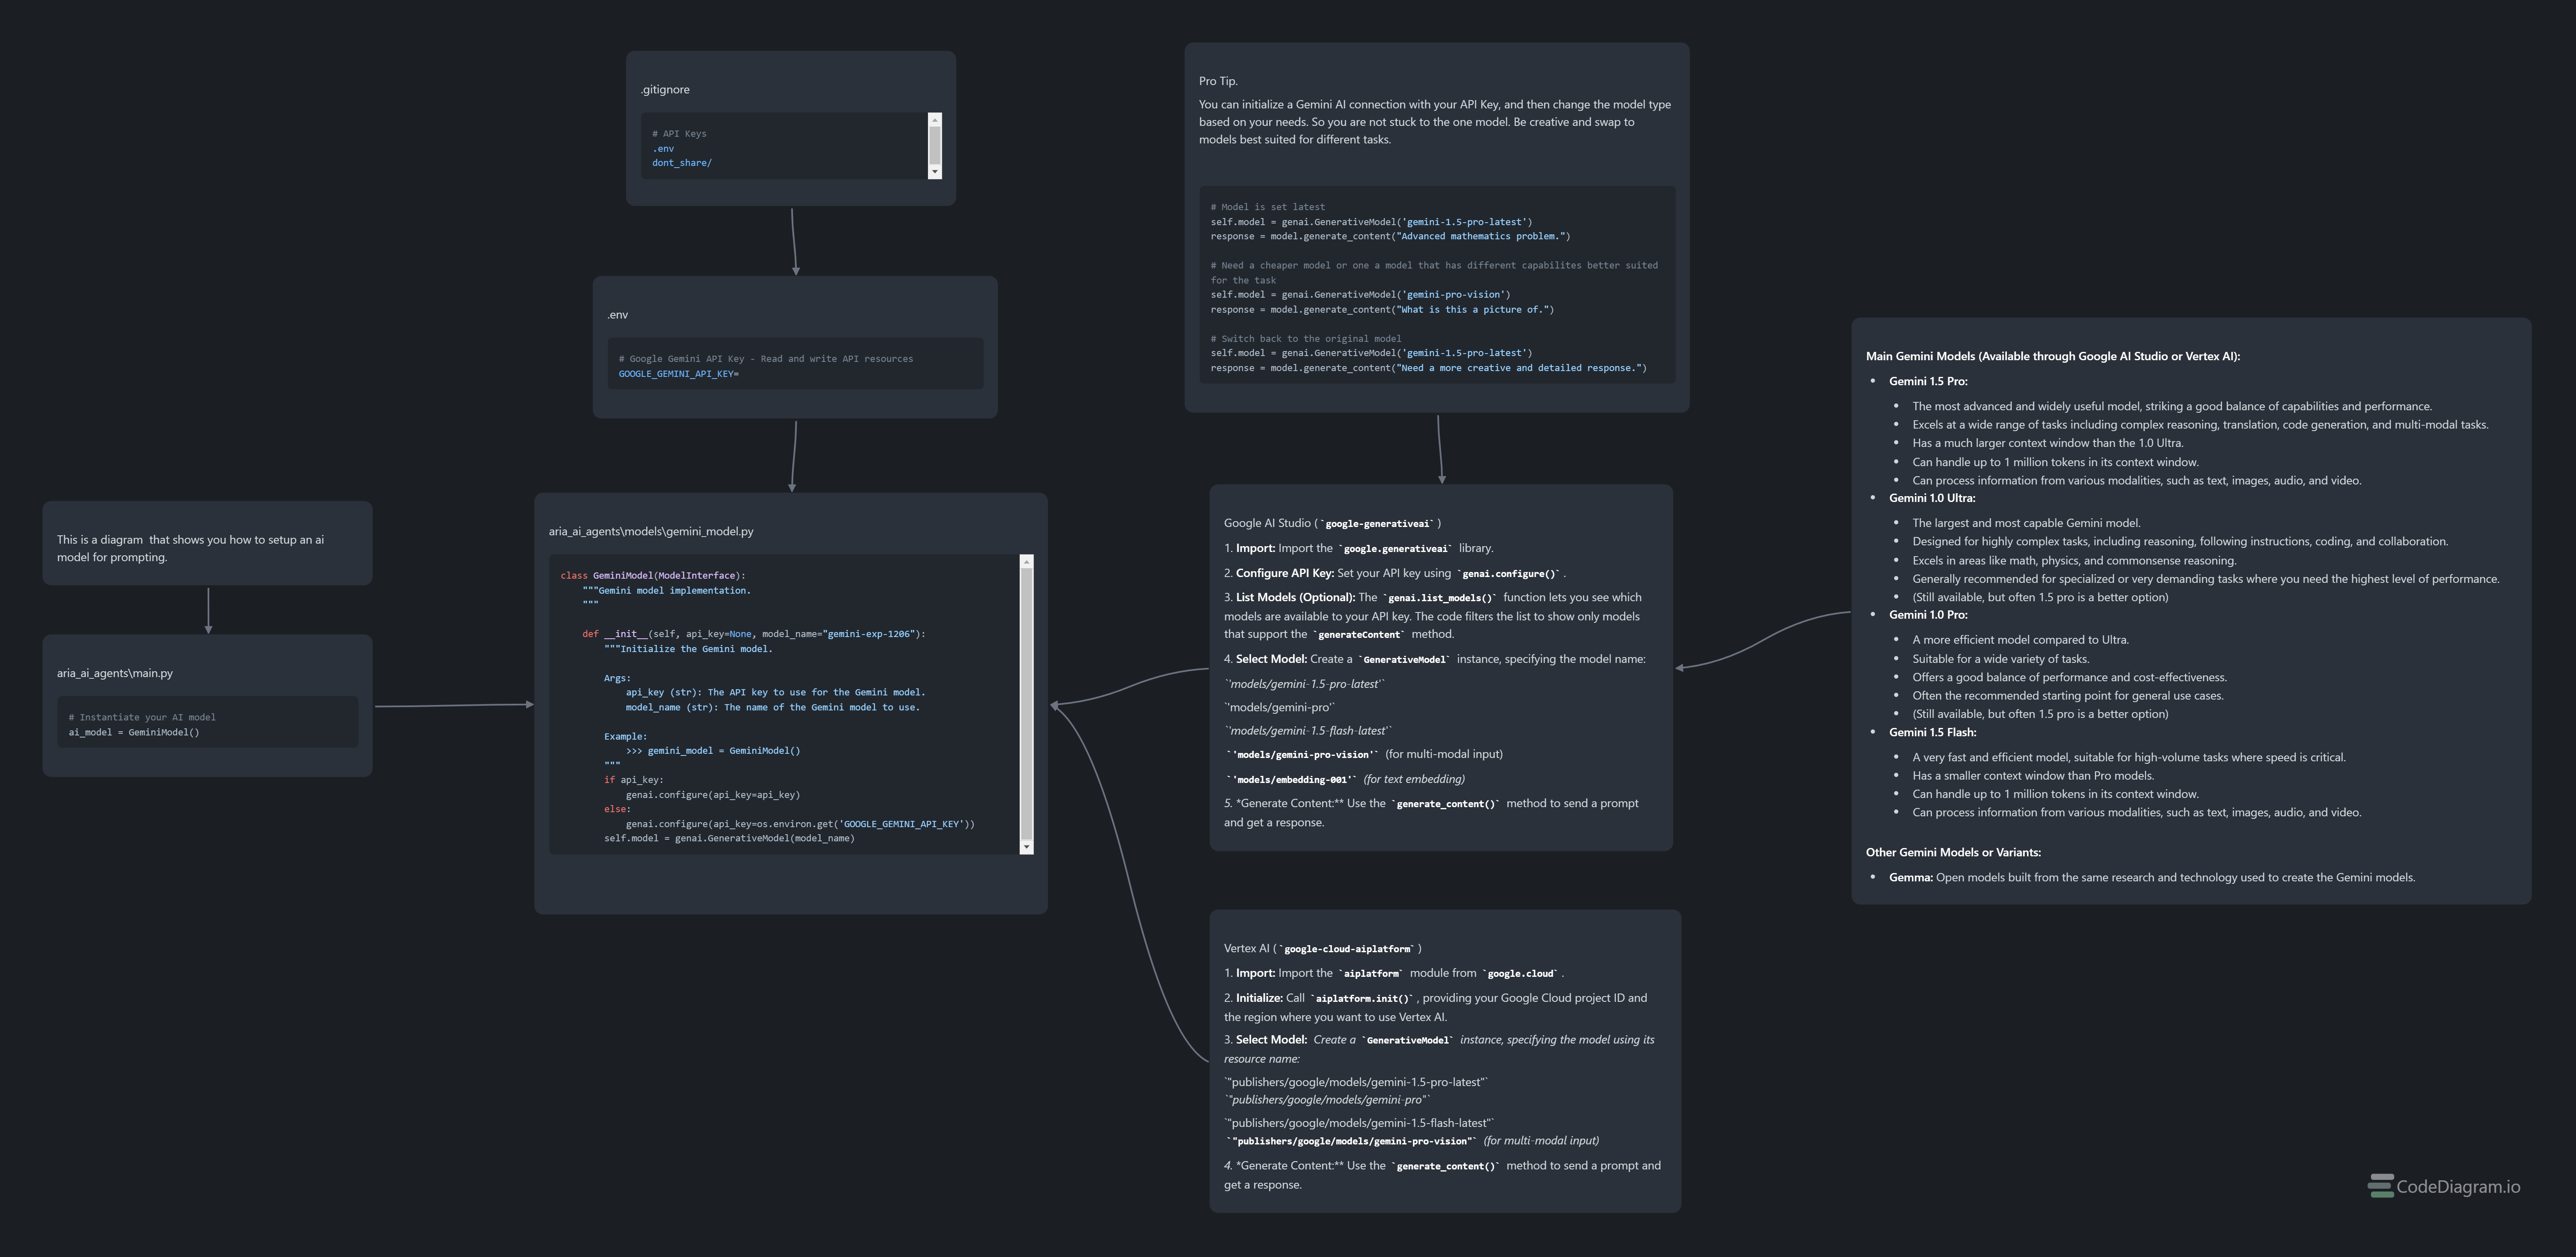Select 'Other Gemini Models or Variants:' heading
Screen dimensions: 2576x1257
coord(1953,852)
